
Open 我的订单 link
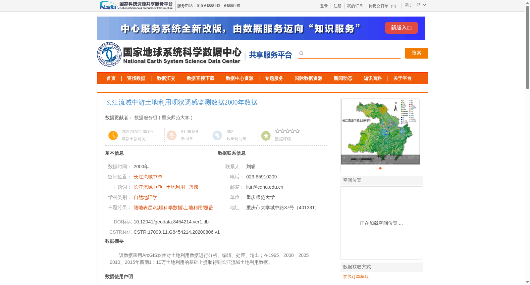click(355, 6)
